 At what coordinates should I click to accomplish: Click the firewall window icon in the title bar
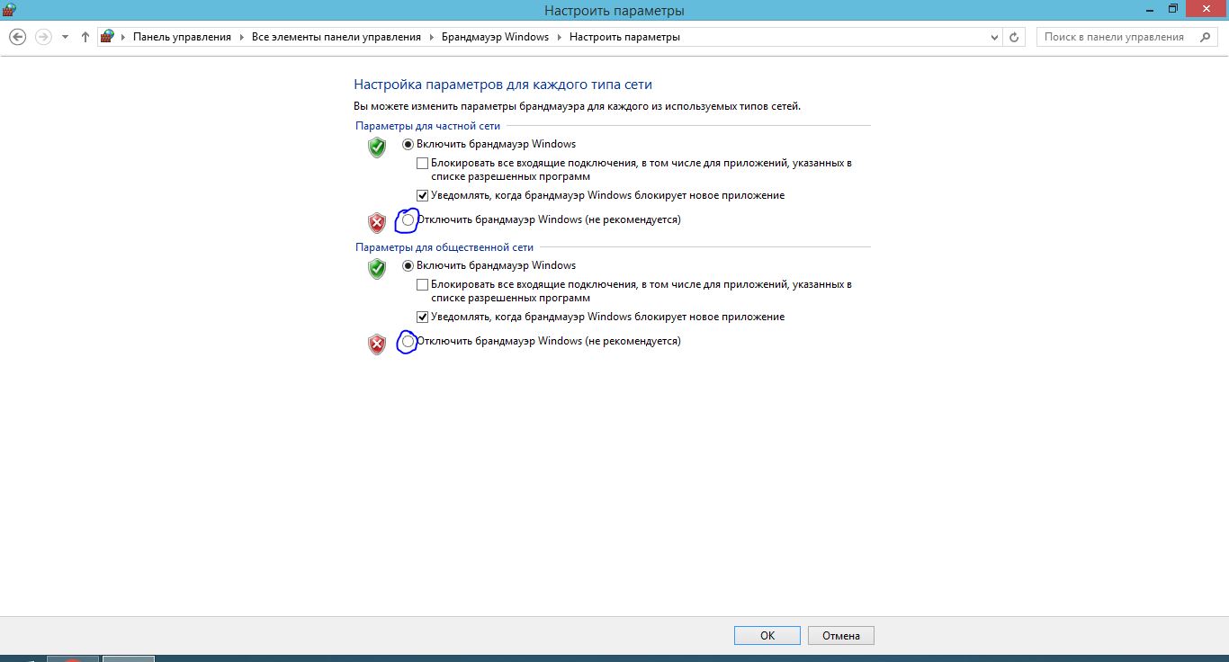10,9
